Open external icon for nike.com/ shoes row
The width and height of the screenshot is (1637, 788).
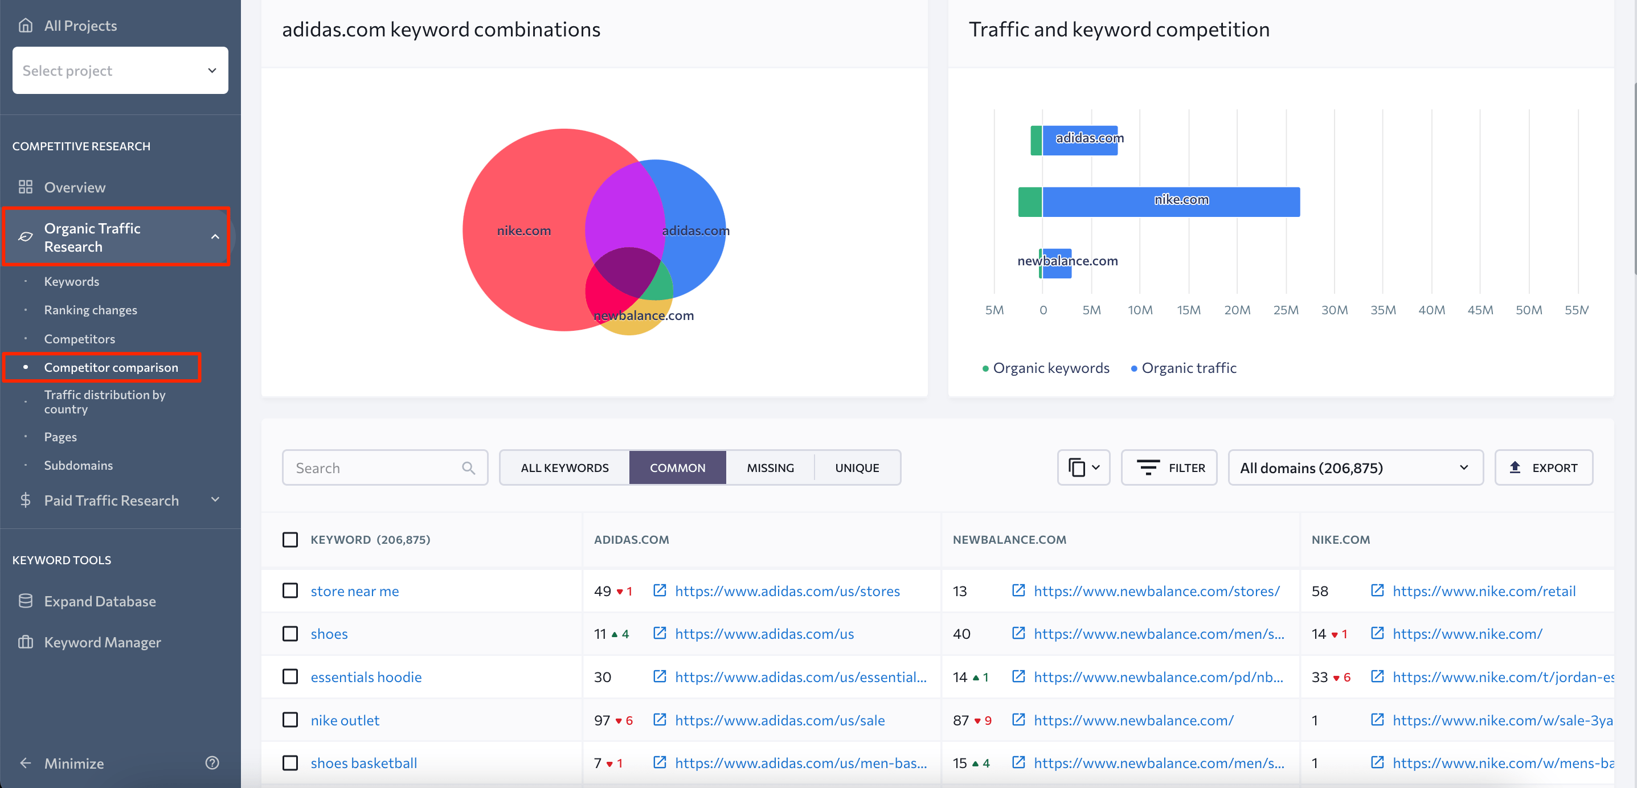1377,633
